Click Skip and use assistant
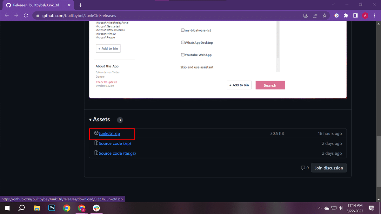The image size is (381, 214). coord(197,67)
